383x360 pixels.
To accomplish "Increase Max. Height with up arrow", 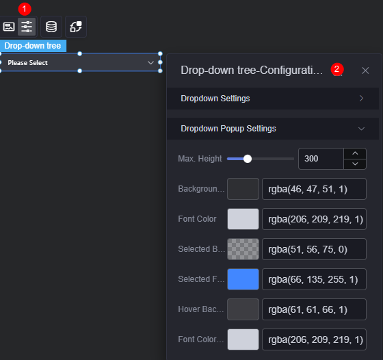I will click(x=355, y=153).
